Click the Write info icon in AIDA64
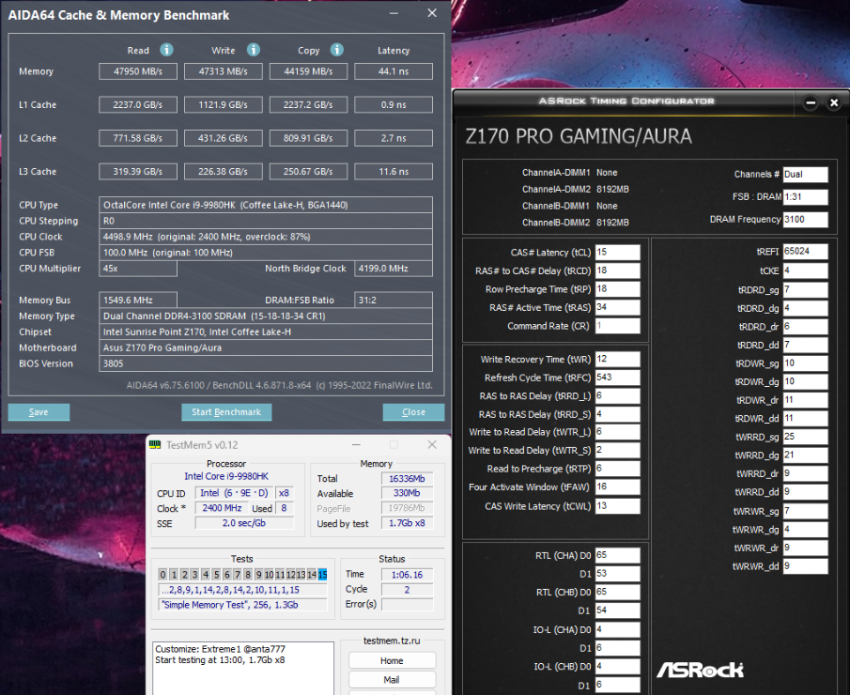The width and height of the screenshot is (850, 695). 254,50
